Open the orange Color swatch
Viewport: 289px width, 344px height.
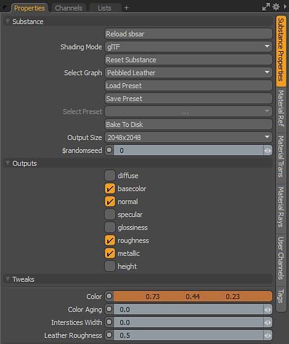point(193,297)
